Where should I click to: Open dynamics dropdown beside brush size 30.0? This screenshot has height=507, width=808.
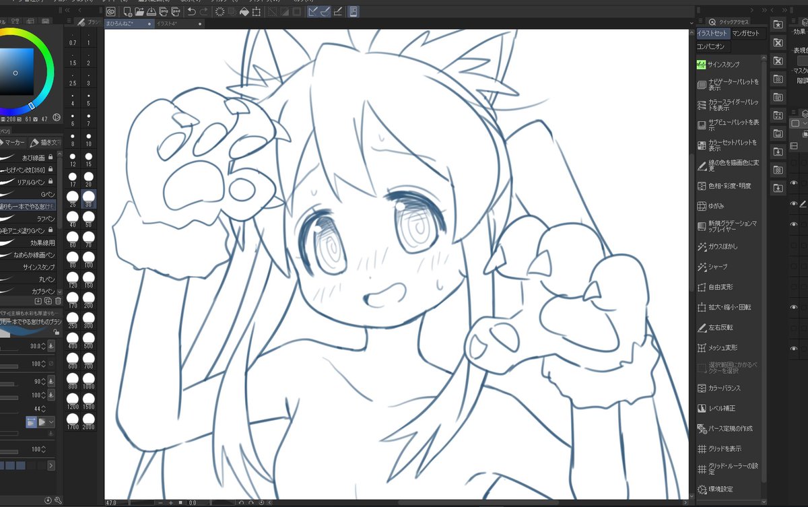[x=51, y=346]
